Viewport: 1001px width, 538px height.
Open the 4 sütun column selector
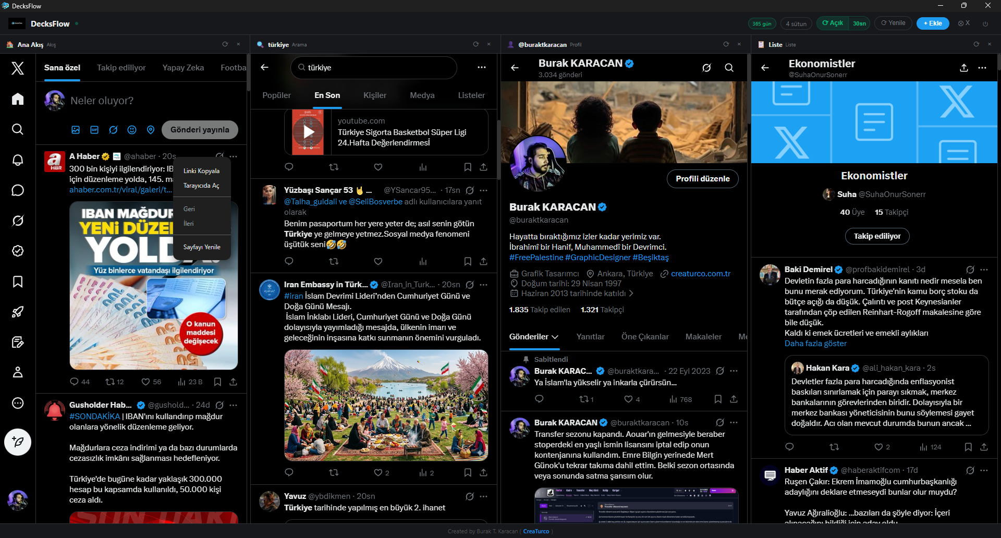coord(796,23)
